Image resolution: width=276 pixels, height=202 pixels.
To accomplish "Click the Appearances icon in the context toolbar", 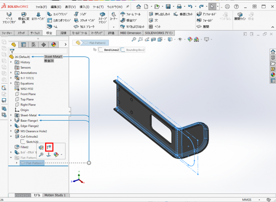I will pos(56,155).
